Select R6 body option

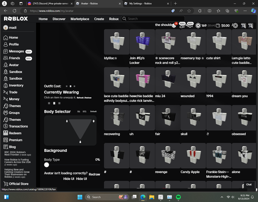click(x=78, y=112)
